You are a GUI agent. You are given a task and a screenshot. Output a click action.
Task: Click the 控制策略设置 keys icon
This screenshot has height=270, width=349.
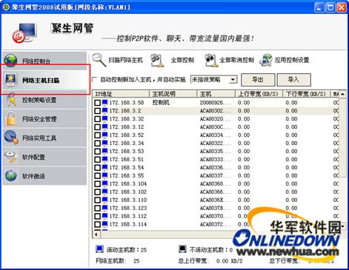point(11,100)
